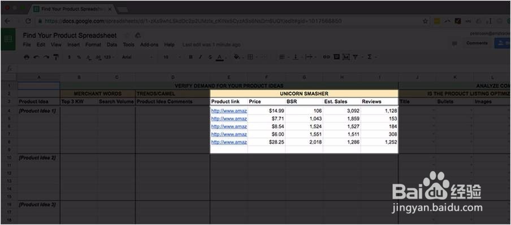
Task: Select the Reviews cell showing 1,252
Action: [x=379, y=142]
